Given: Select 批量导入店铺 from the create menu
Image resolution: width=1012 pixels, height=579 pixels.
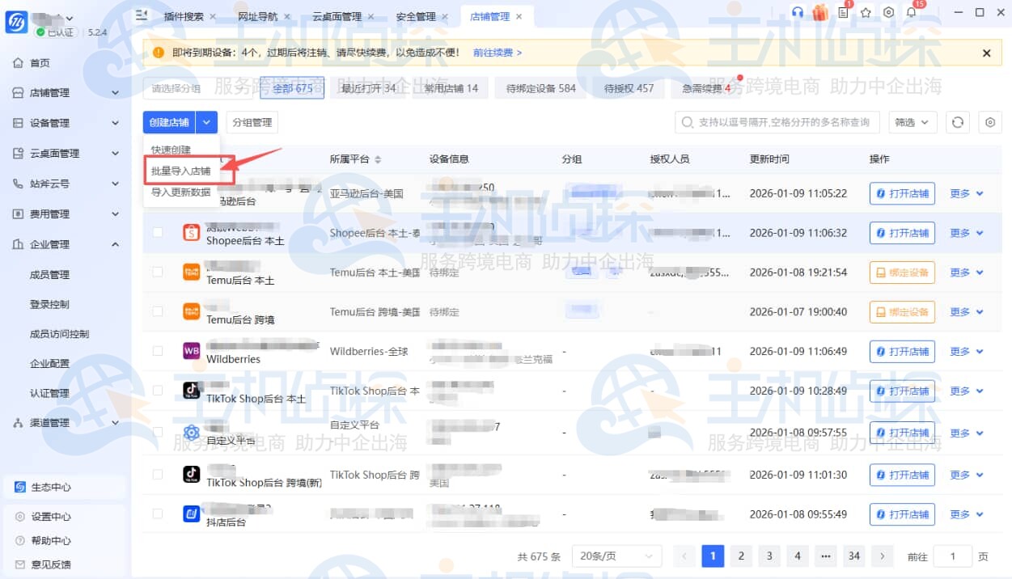Looking at the screenshot, I should (180, 171).
